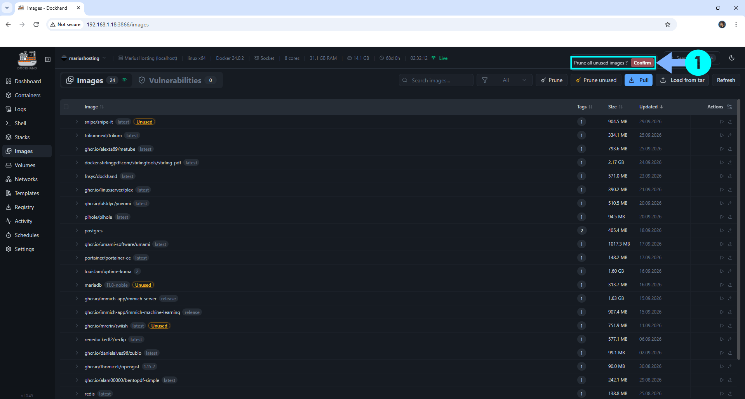The width and height of the screenshot is (745, 399).
Task: Open the All filter dropdown
Action: coord(504,80)
